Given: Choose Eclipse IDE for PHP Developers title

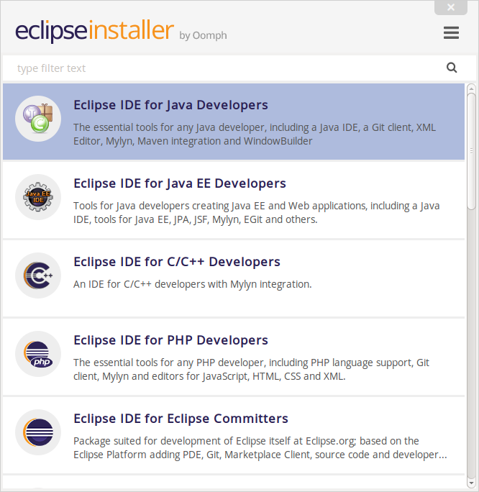Looking at the screenshot, I should (170, 340).
